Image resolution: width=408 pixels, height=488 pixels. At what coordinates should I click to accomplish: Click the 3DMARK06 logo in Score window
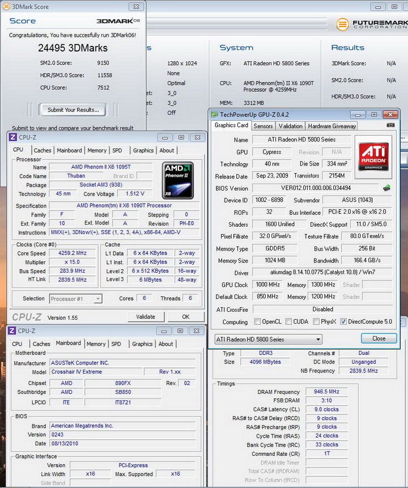click(x=118, y=21)
